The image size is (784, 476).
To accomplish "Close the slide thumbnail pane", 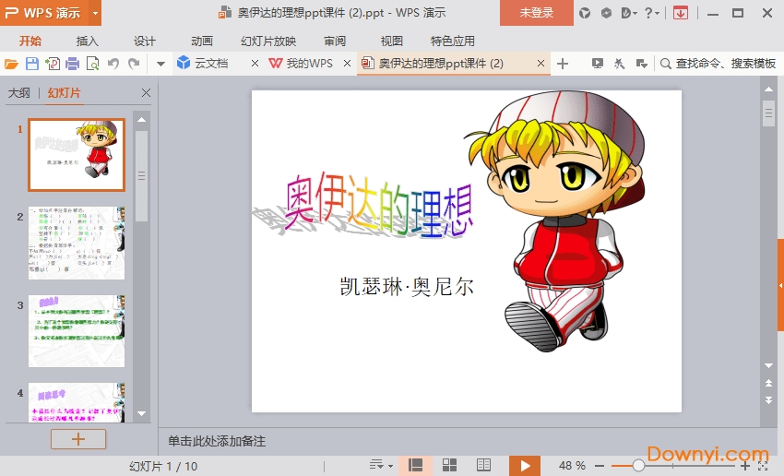I will pos(146,92).
